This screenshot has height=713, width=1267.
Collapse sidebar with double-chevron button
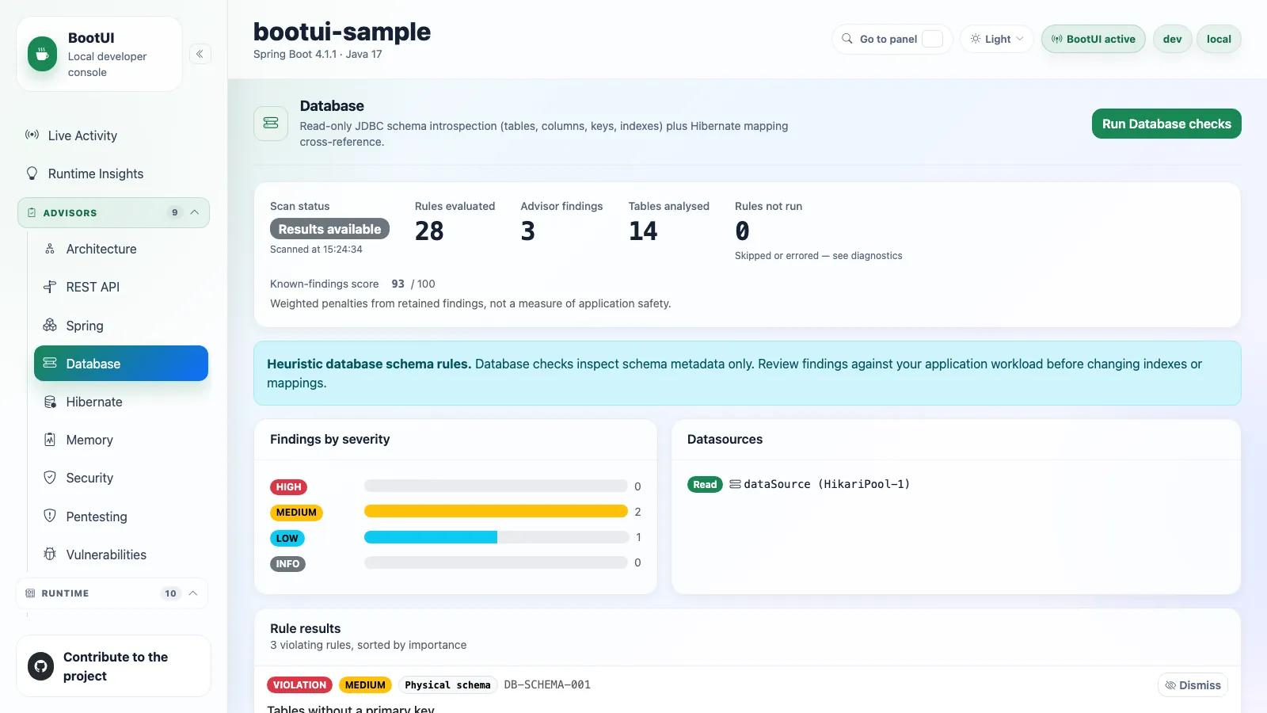click(x=200, y=54)
